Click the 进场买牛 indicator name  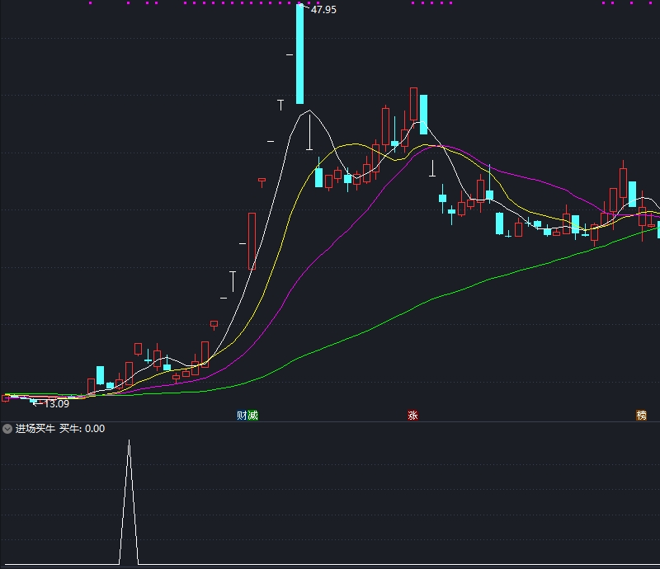(x=35, y=429)
